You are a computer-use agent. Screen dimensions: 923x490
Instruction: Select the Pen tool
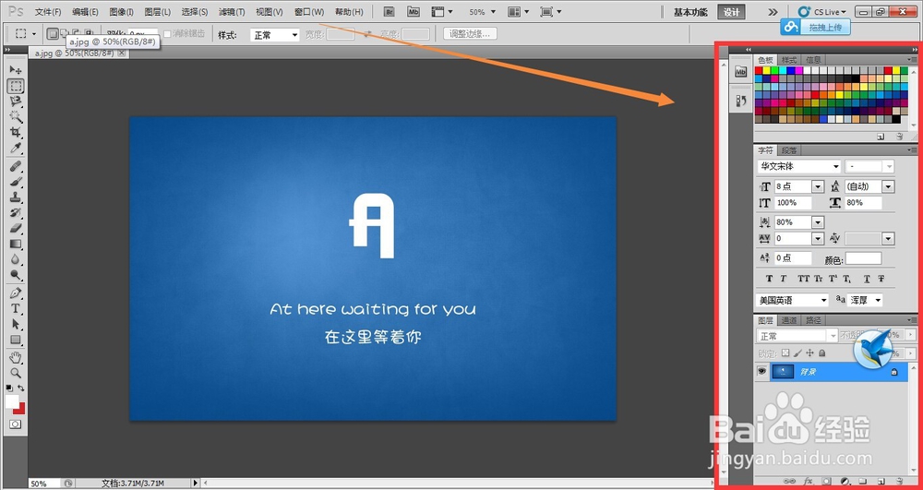point(16,293)
